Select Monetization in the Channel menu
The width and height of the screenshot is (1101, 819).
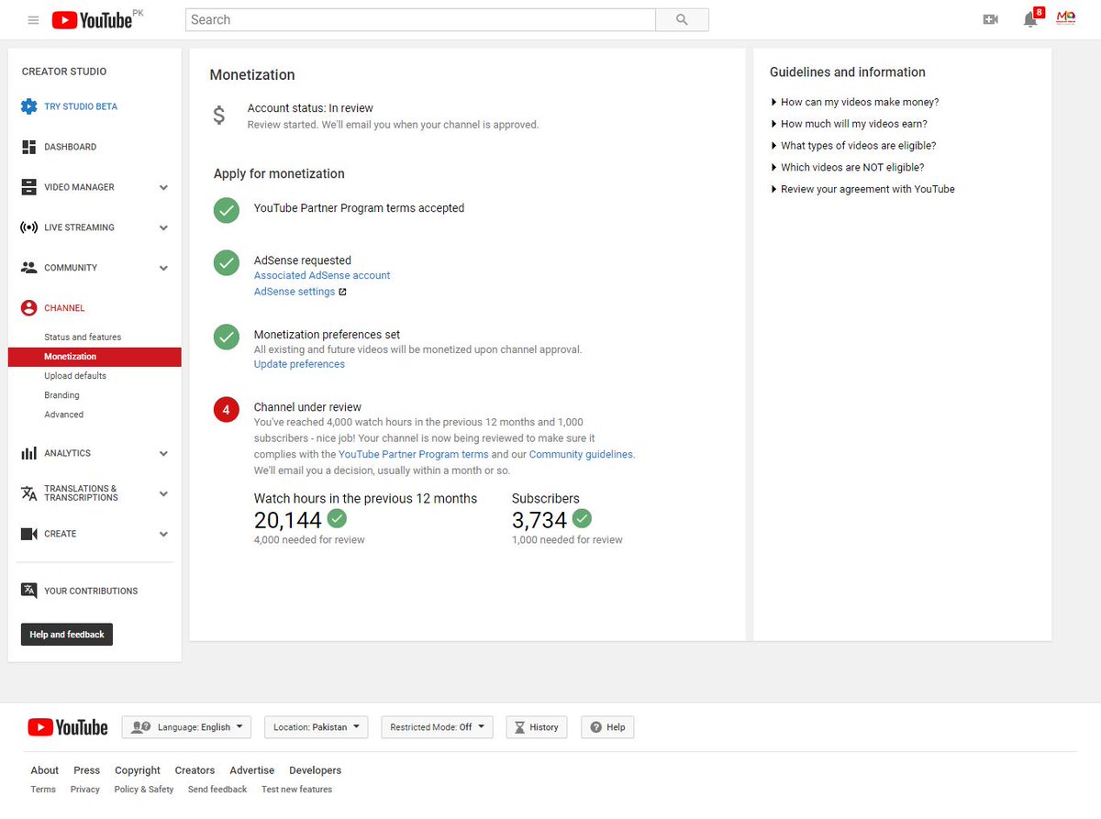(95, 357)
